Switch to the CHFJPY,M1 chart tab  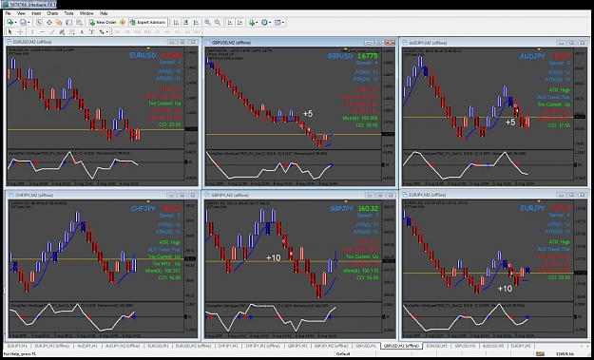pos(228,346)
